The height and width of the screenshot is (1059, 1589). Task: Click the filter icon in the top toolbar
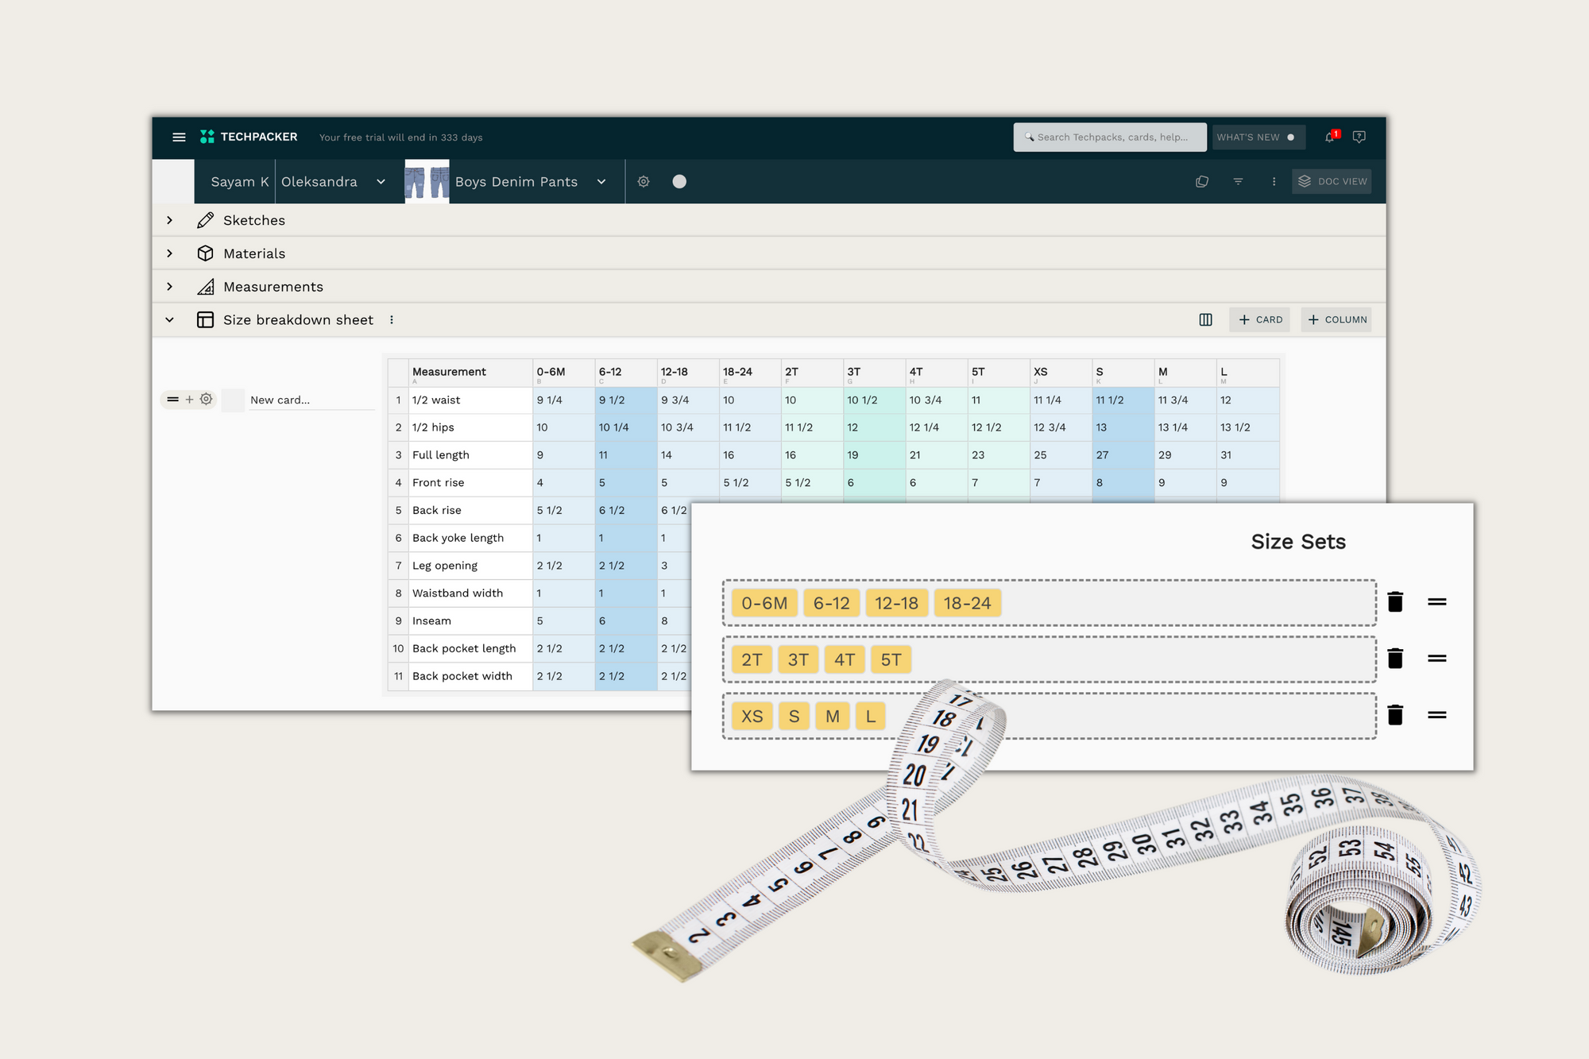click(x=1237, y=181)
